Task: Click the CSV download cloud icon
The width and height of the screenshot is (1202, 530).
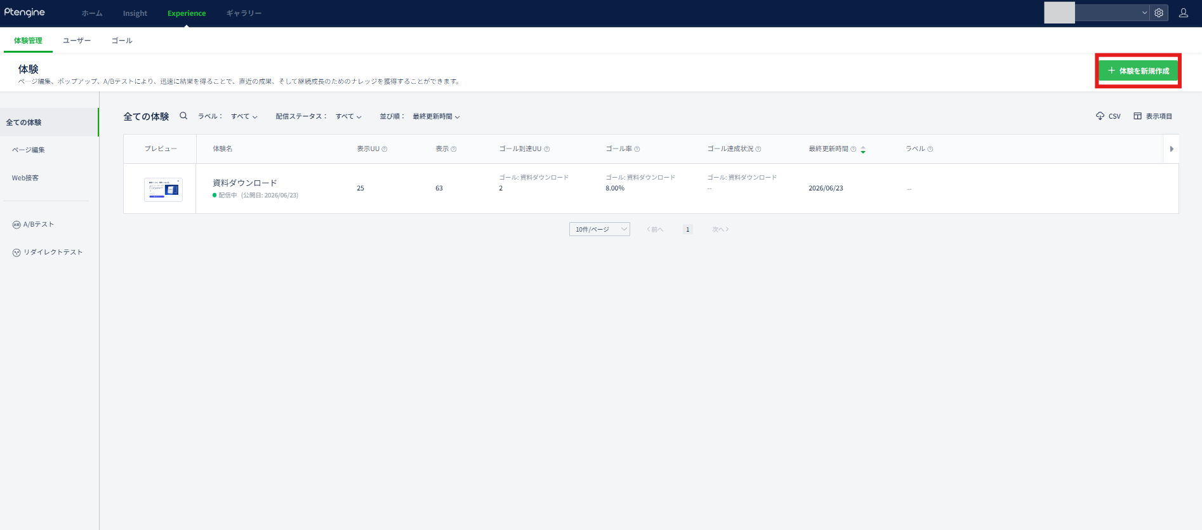Action: pos(1100,116)
